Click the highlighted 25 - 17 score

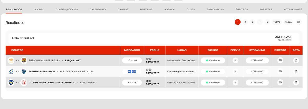tap(132, 72)
